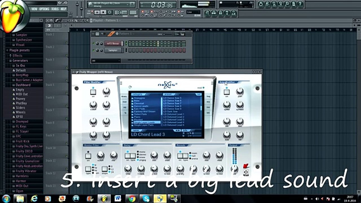Open the mod tab on Nexus display
The image size is (361, 203).
point(124,102)
